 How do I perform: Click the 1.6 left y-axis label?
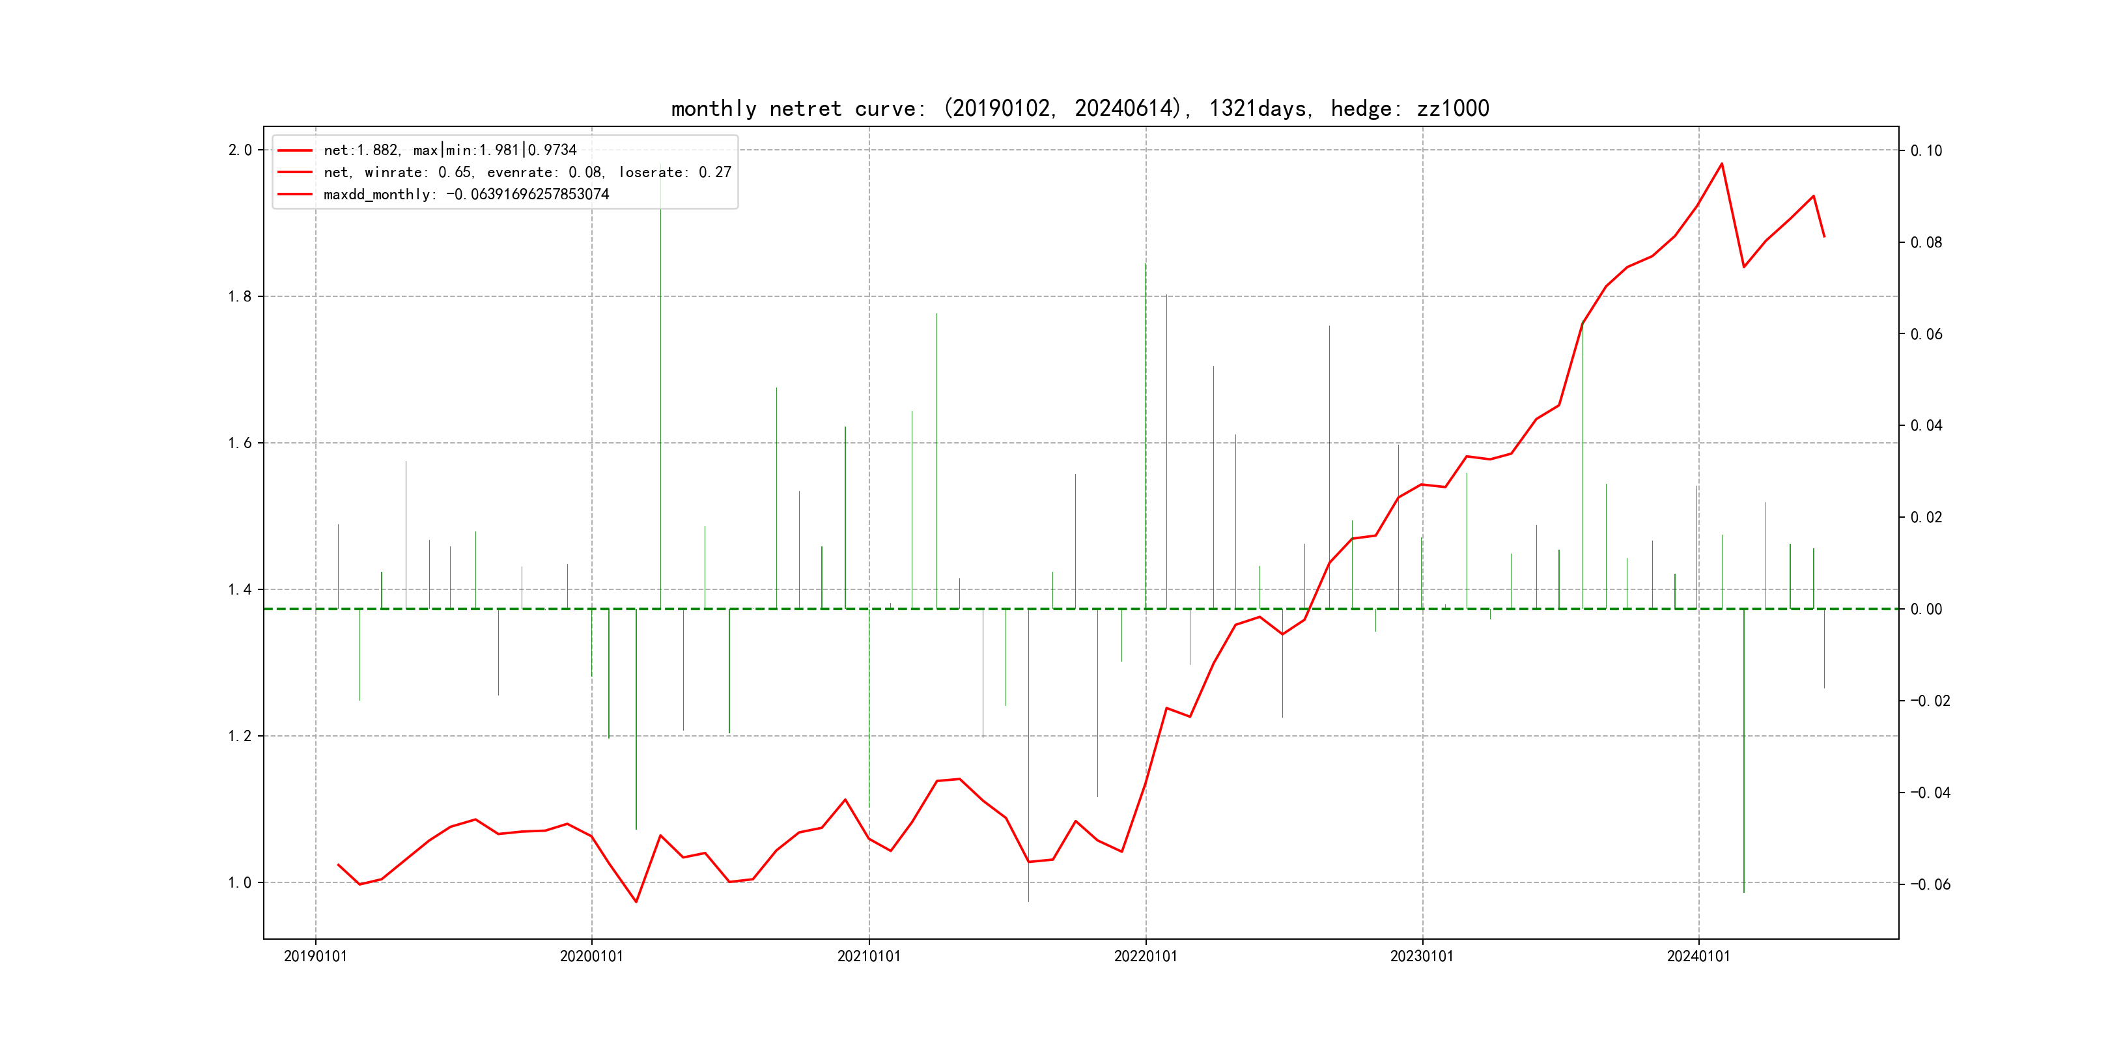[x=240, y=443]
